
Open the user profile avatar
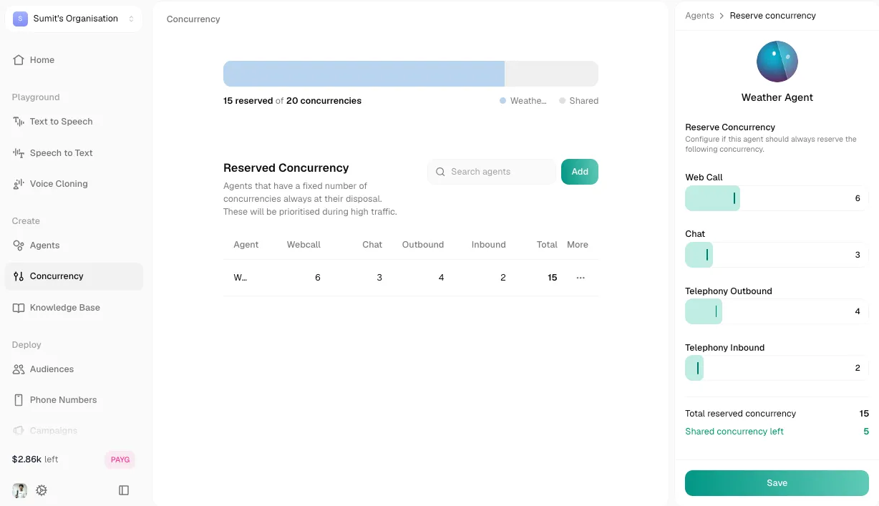[x=20, y=490]
